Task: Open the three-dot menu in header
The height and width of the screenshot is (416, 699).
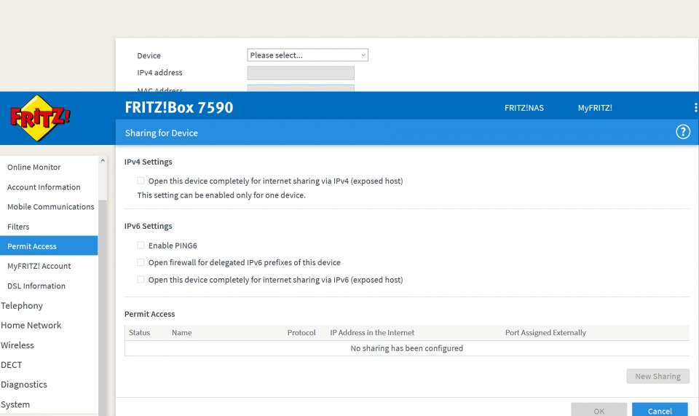Action: [695, 107]
